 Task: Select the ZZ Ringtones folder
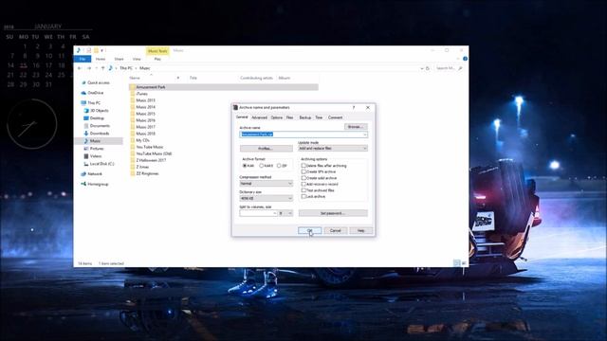tap(147, 173)
